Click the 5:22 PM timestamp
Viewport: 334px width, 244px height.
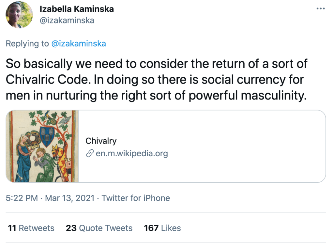(22, 198)
